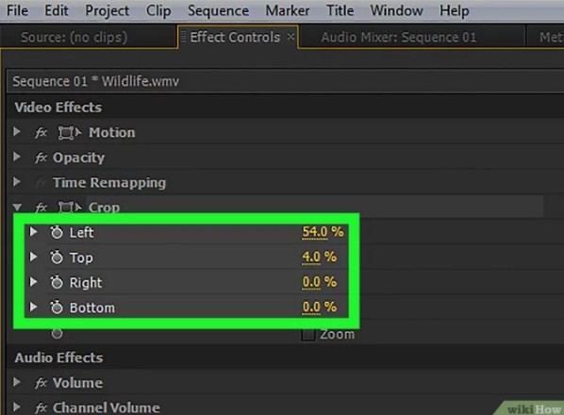This screenshot has width=564, height=415.
Task: Collapse the Crop effect section
Action: (17, 207)
